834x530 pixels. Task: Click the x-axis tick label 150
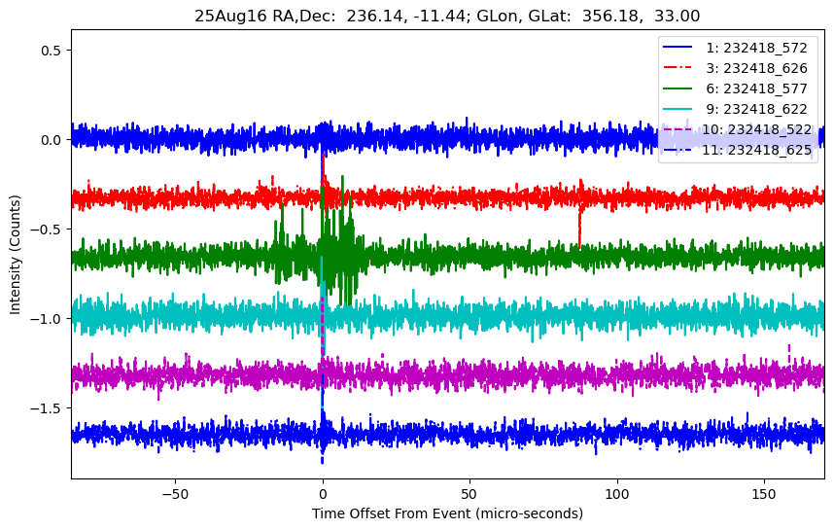[x=764, y=494]
